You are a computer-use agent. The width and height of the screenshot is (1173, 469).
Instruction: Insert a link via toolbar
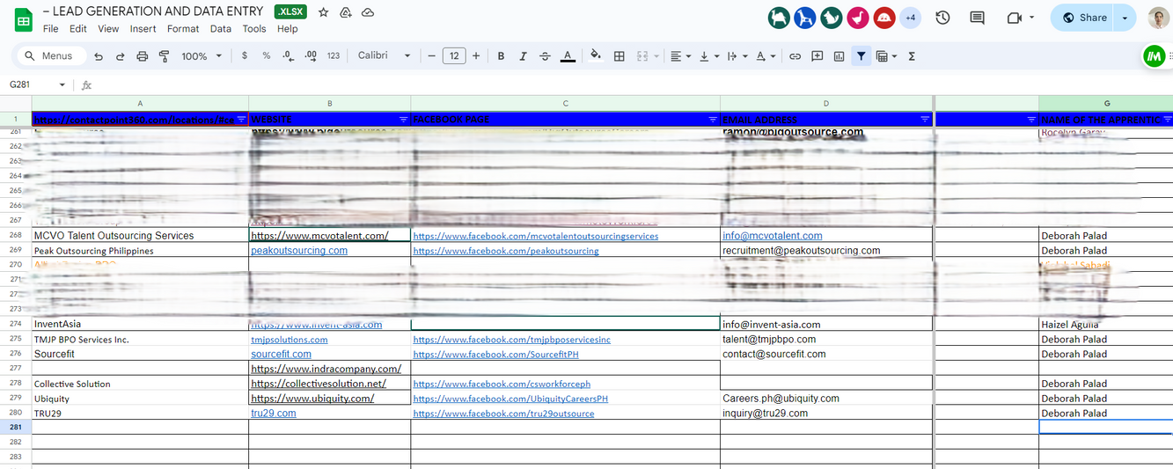[795, 56]
